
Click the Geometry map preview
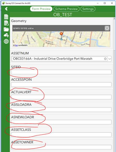[61, 39]
